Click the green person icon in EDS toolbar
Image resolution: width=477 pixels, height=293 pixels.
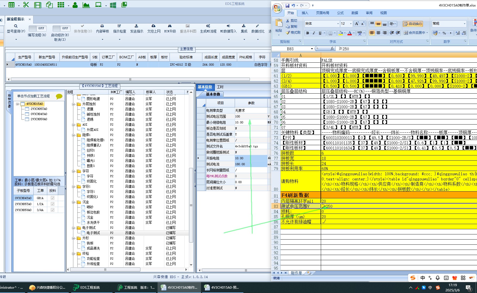click(75, 5)
